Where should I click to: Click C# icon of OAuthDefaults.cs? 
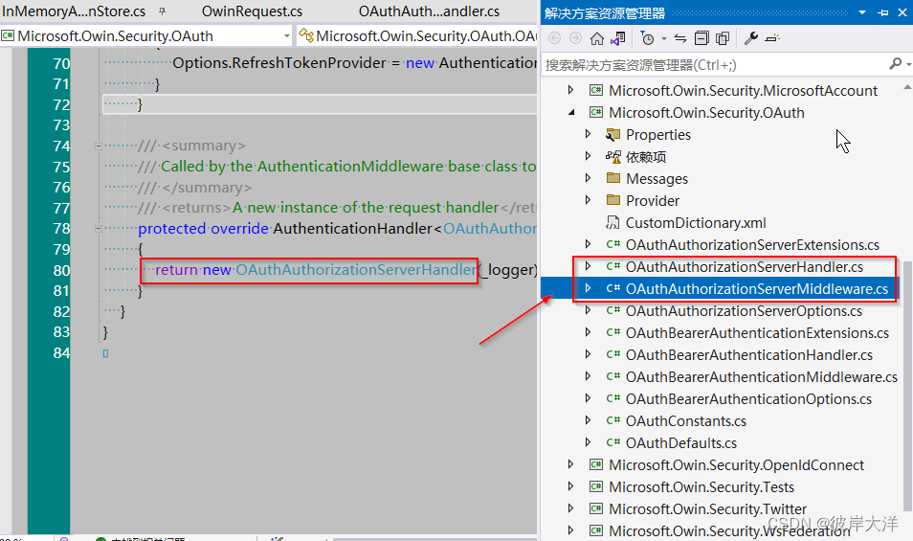(612, 442)
